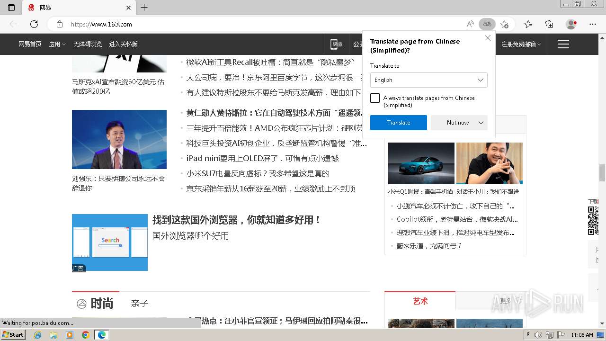Open Tab actions menu icon
Screen dimensions: 606x341
tap(11, 8)
